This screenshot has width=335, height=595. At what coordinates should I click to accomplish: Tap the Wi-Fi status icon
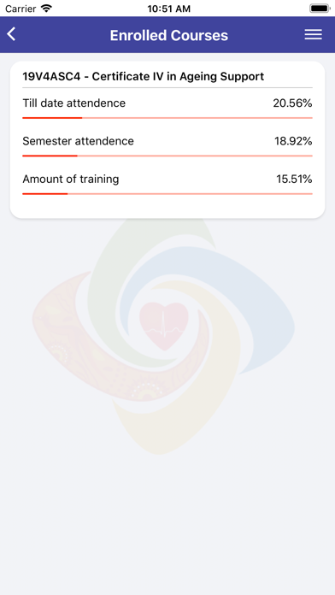[46, 9]
